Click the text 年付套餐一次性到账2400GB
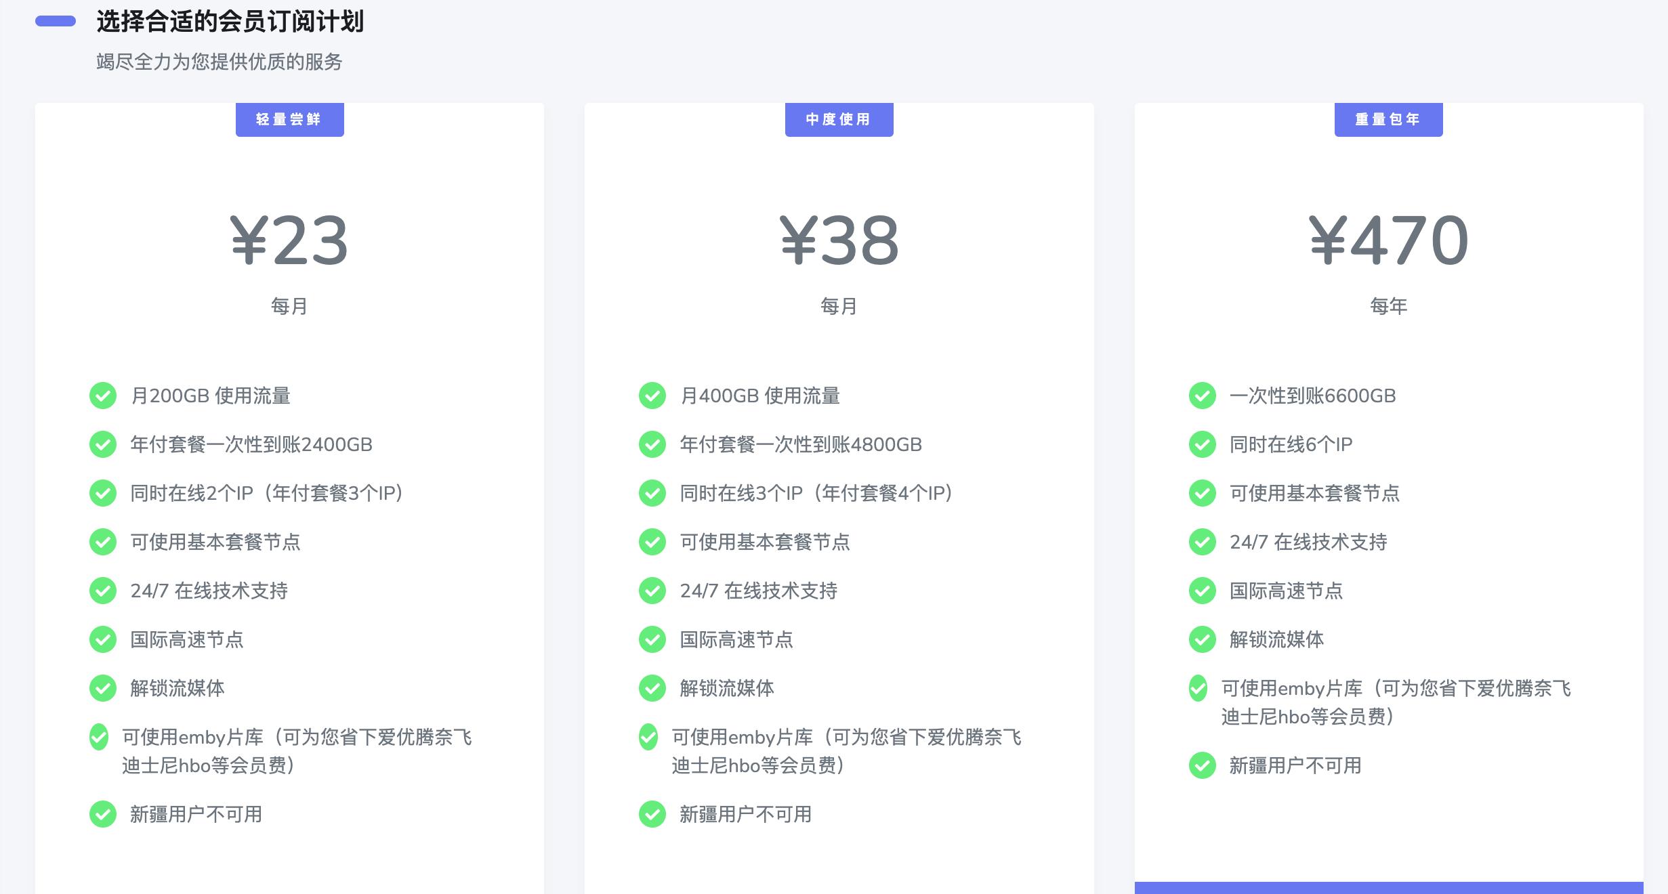Screen dimensions: 1668x894 point(251,444)
